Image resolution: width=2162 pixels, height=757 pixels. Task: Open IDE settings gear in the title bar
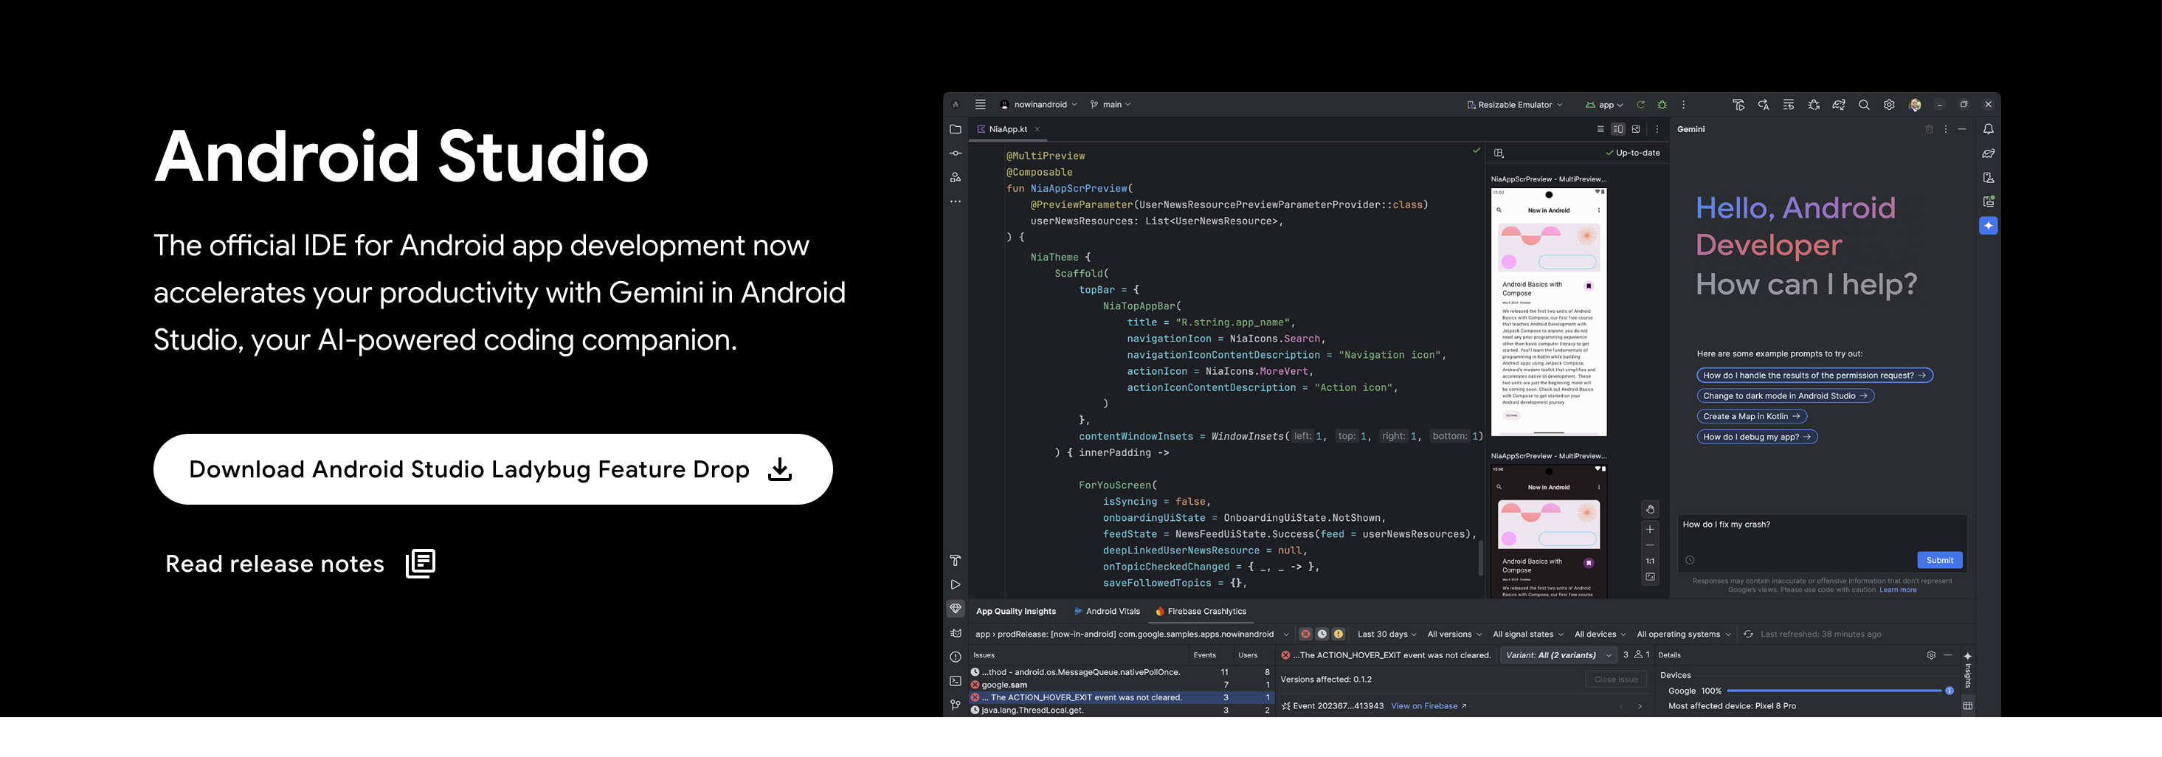point(1889,105)
